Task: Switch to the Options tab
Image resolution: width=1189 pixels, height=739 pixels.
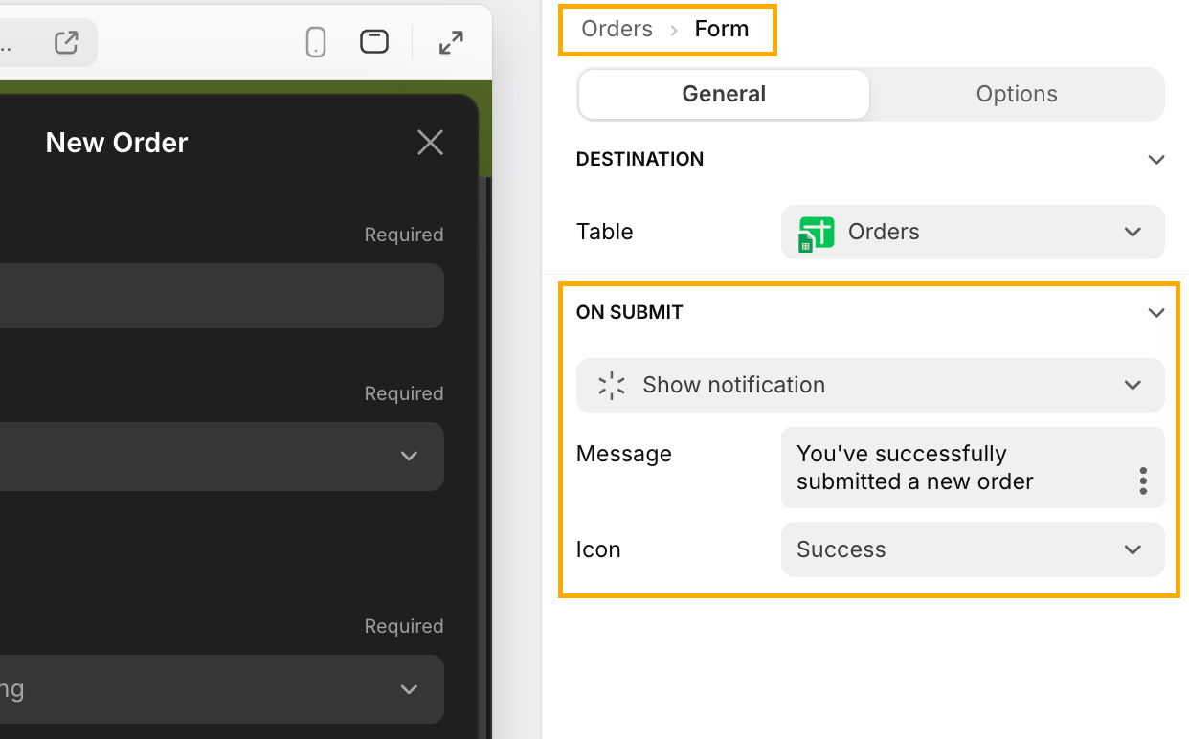Action: click(1017, 94)
